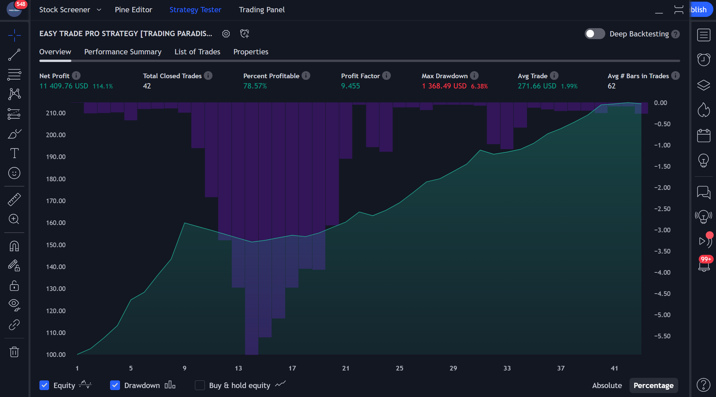
Task: Click the add alert on strategy icon
Action: 245,34
